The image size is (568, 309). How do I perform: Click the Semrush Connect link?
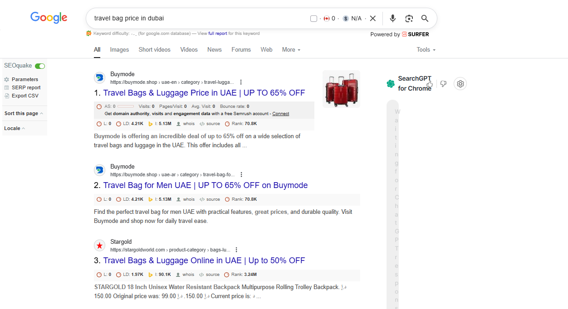tap(281, 114)
